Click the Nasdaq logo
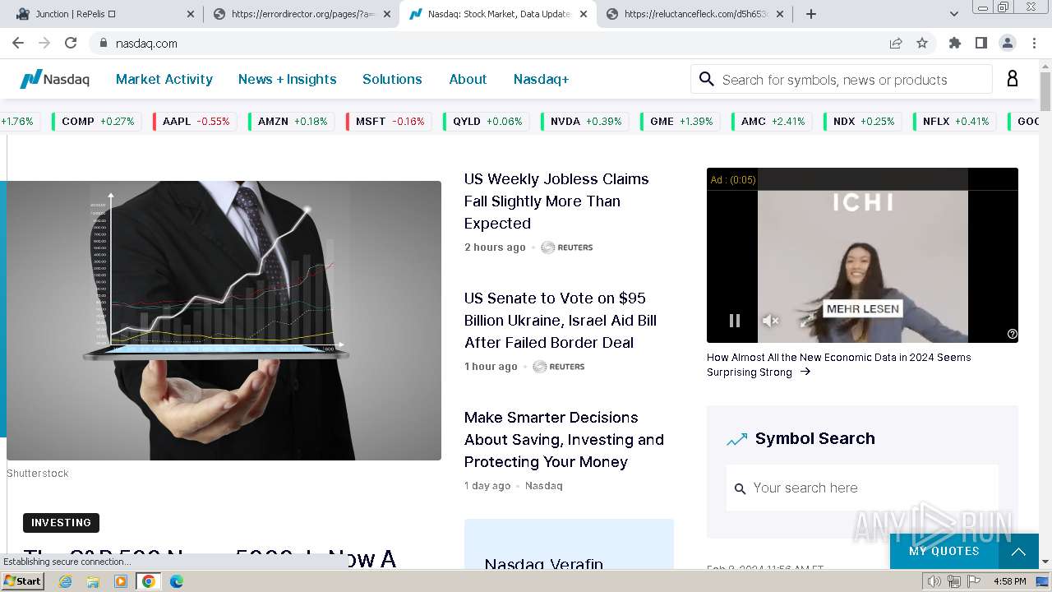 click(x=54, y=79)
